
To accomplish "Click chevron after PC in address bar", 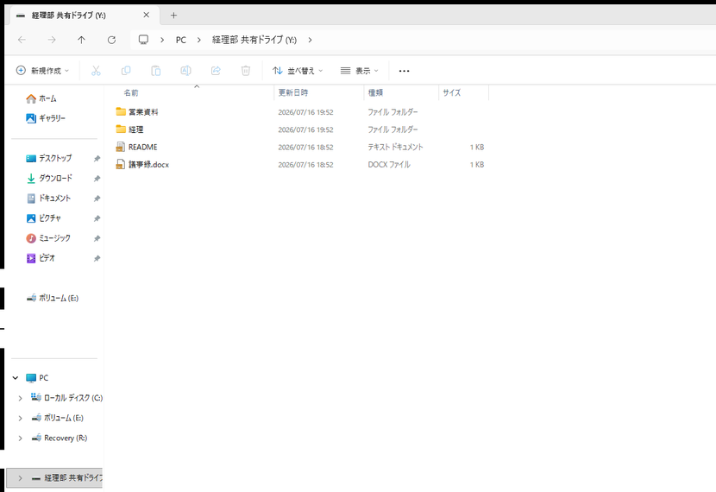I will tap(199, 40).
